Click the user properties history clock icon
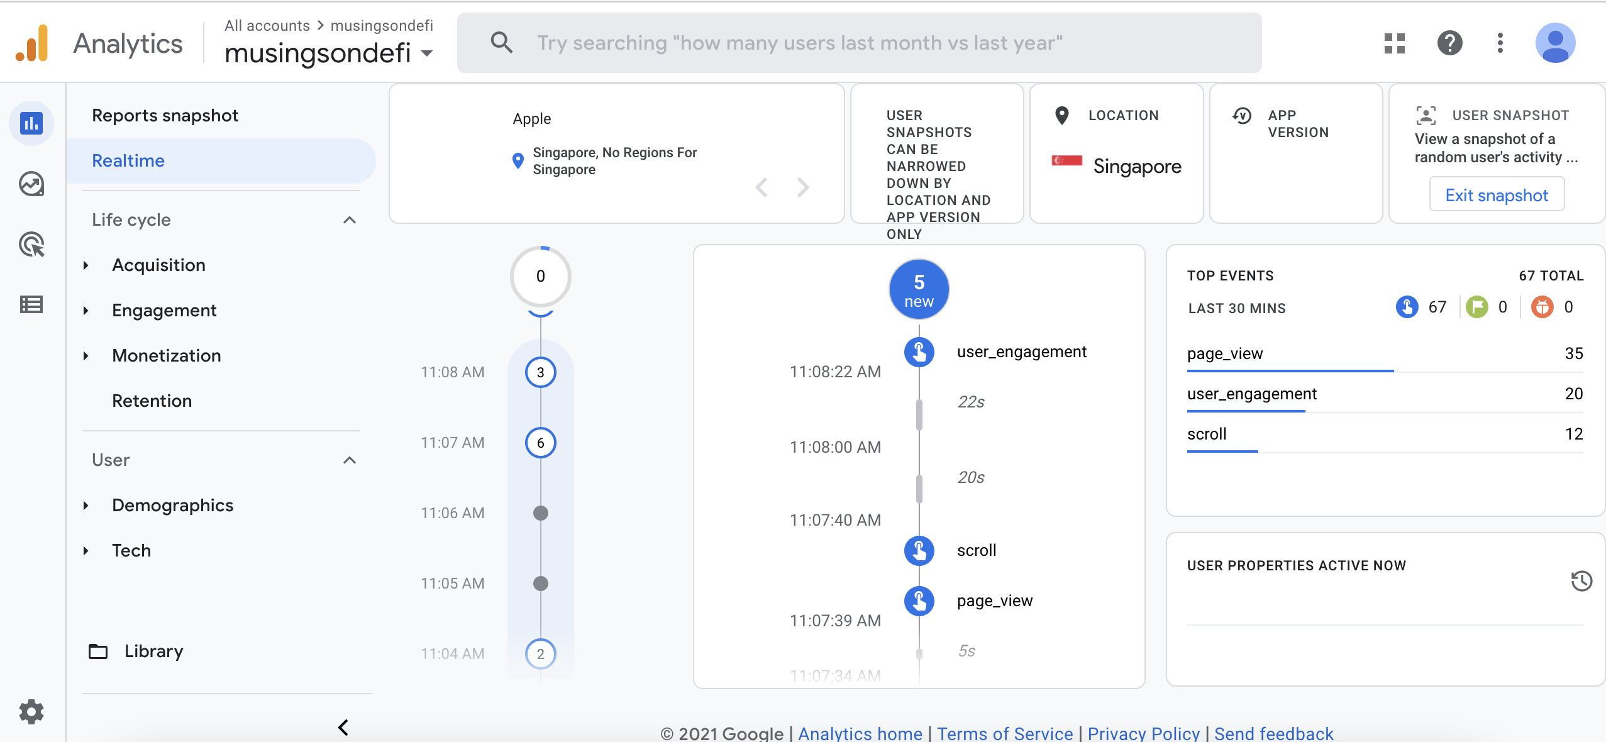Screen dimensions: 1606x742 [1581, 581]
